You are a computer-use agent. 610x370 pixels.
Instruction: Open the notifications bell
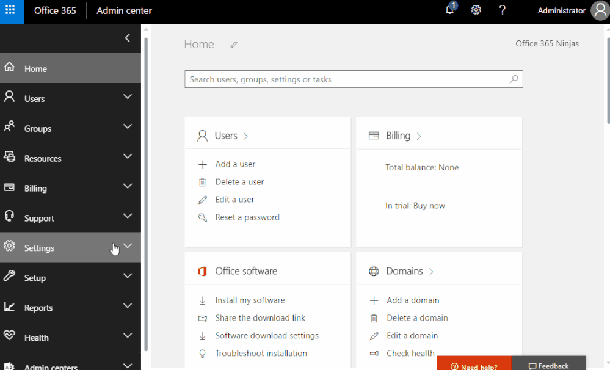(450, 10)
